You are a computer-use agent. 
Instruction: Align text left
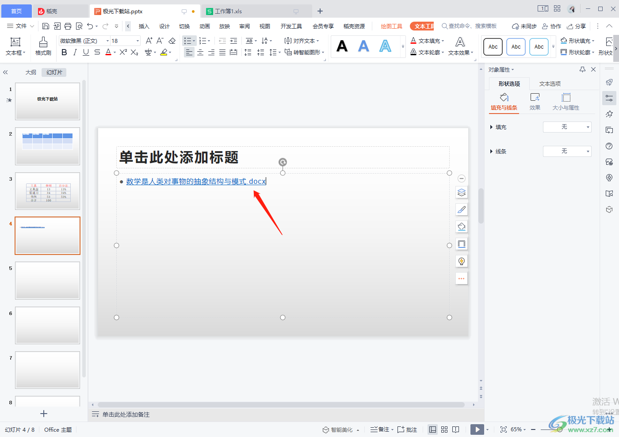click(189, 53)
